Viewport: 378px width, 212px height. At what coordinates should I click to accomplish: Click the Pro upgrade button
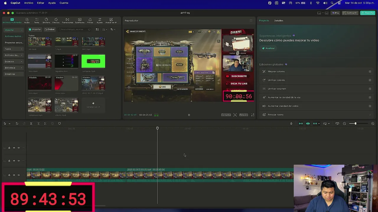pos(335,13)
